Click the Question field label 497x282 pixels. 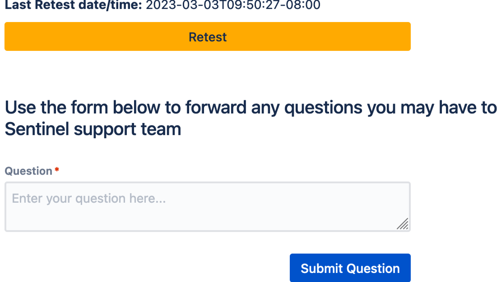pos(28,171)
